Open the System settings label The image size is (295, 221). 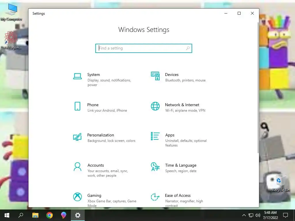point(94,75)
